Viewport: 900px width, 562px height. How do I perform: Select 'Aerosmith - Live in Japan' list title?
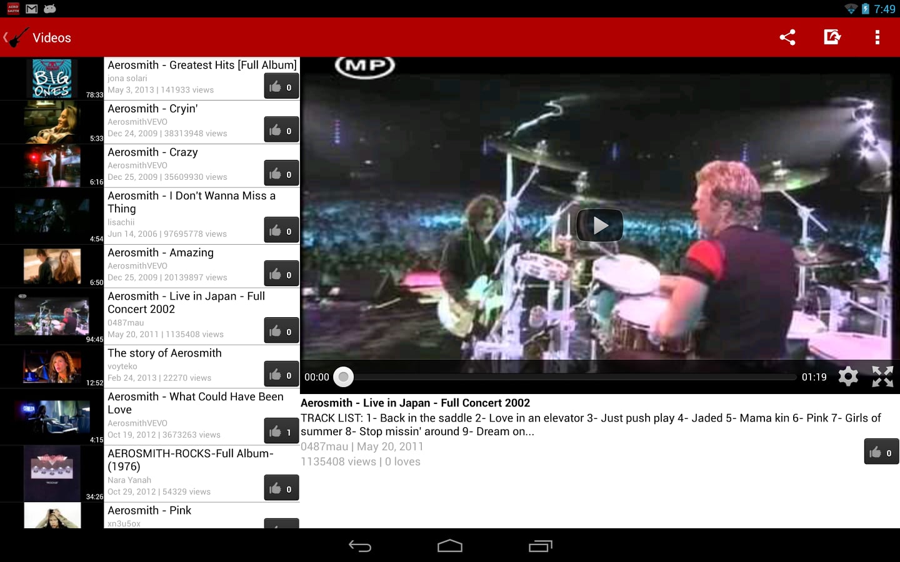186,303
